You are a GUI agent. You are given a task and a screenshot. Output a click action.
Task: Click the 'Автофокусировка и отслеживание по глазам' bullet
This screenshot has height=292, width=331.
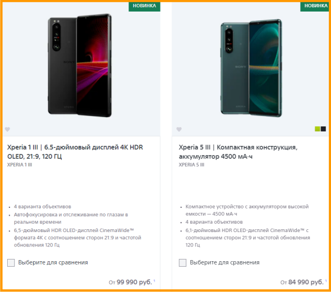click(71, 218)
